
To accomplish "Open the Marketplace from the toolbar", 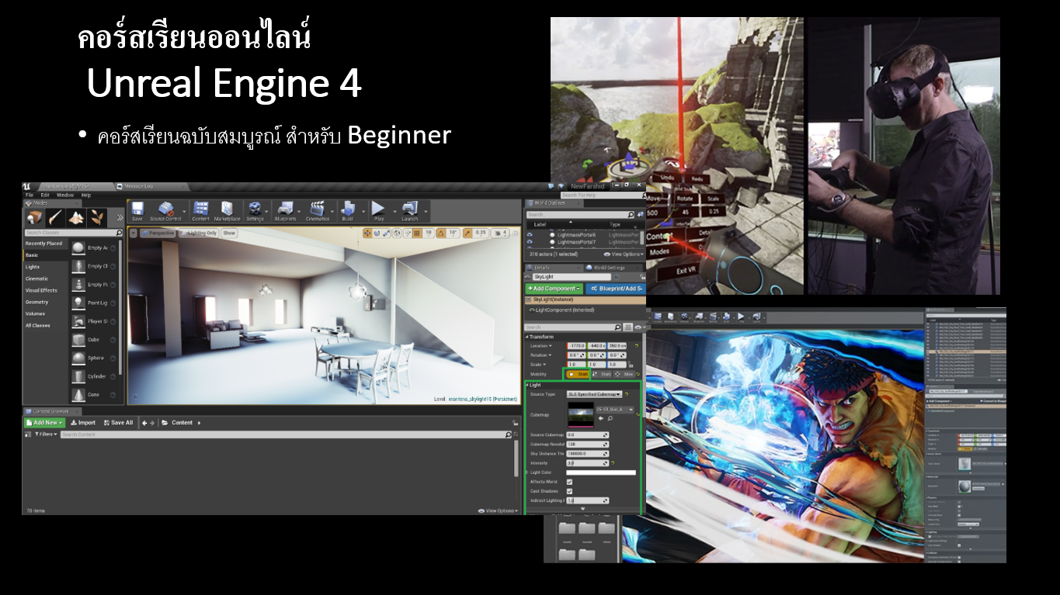I will pos(227,209).
